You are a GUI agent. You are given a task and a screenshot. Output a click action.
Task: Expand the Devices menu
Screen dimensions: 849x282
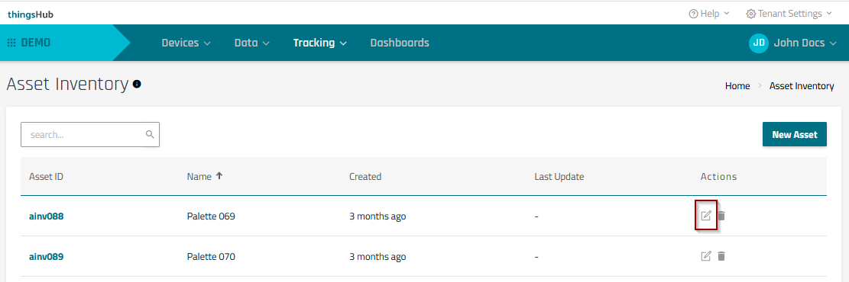click(x=186, y=43)
